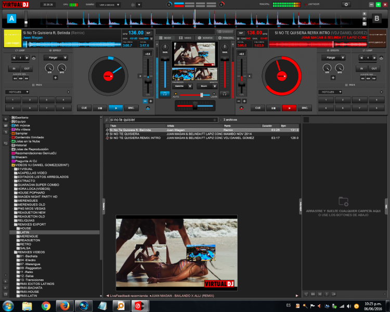
Task: Click the loop snap icon on deck B
Action: pos(381,58)
